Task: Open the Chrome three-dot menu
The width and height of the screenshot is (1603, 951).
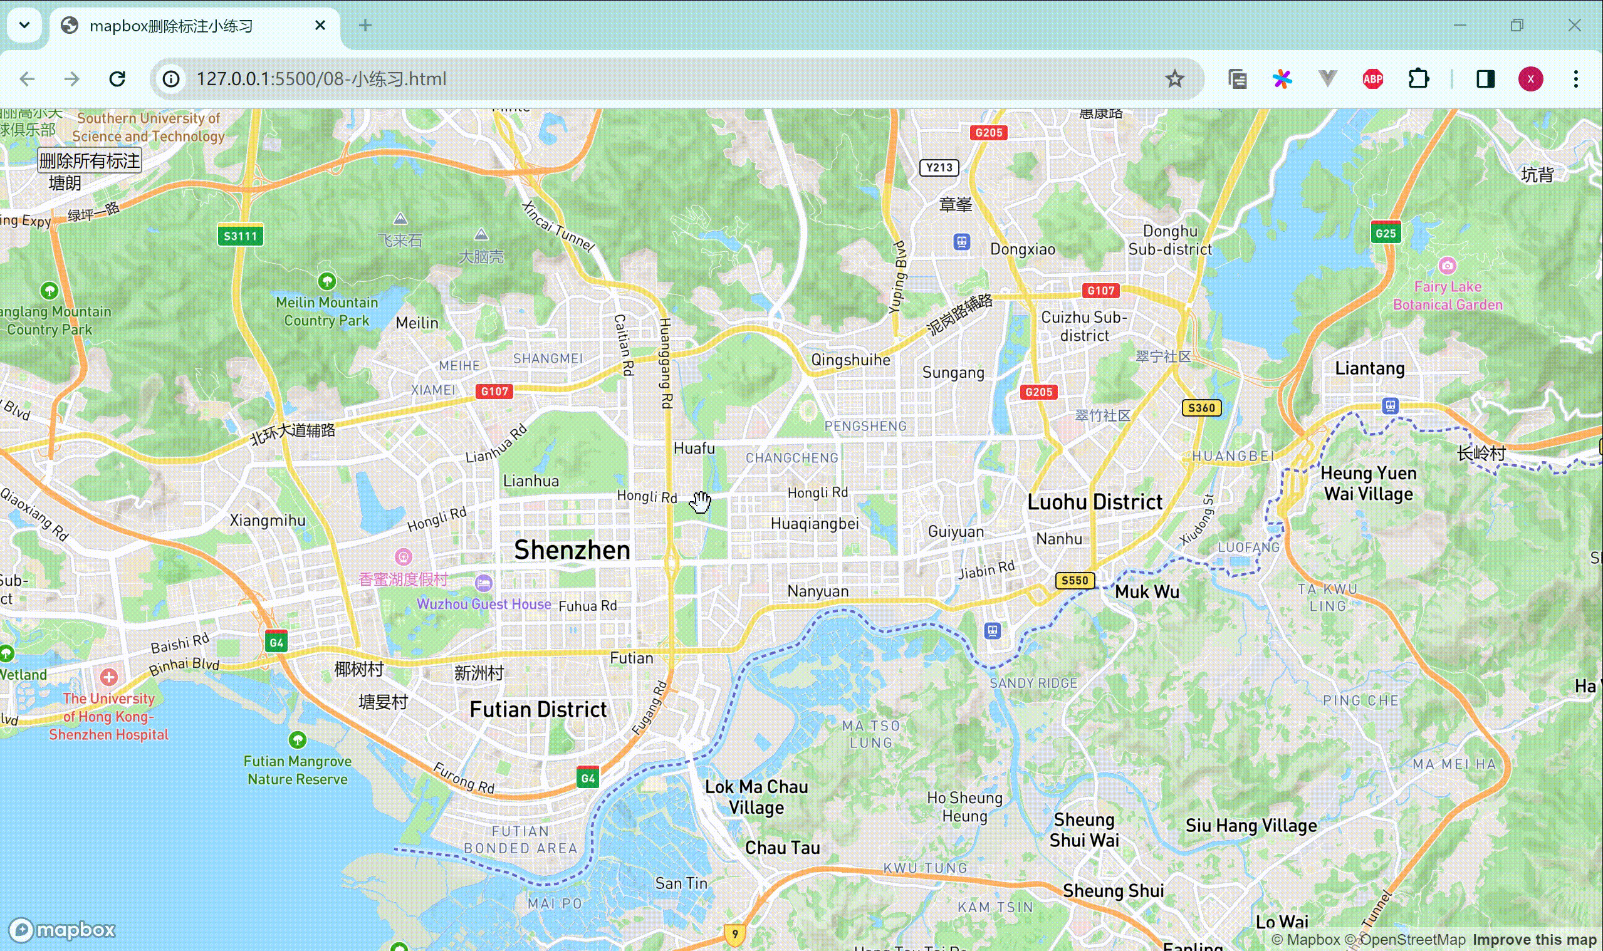Action: click(x=1576, y=79)
